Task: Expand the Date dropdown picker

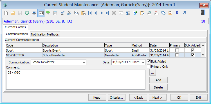Action: point(143,62)
